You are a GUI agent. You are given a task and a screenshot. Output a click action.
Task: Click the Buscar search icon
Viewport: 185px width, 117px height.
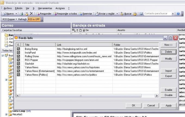pos(122,14)
